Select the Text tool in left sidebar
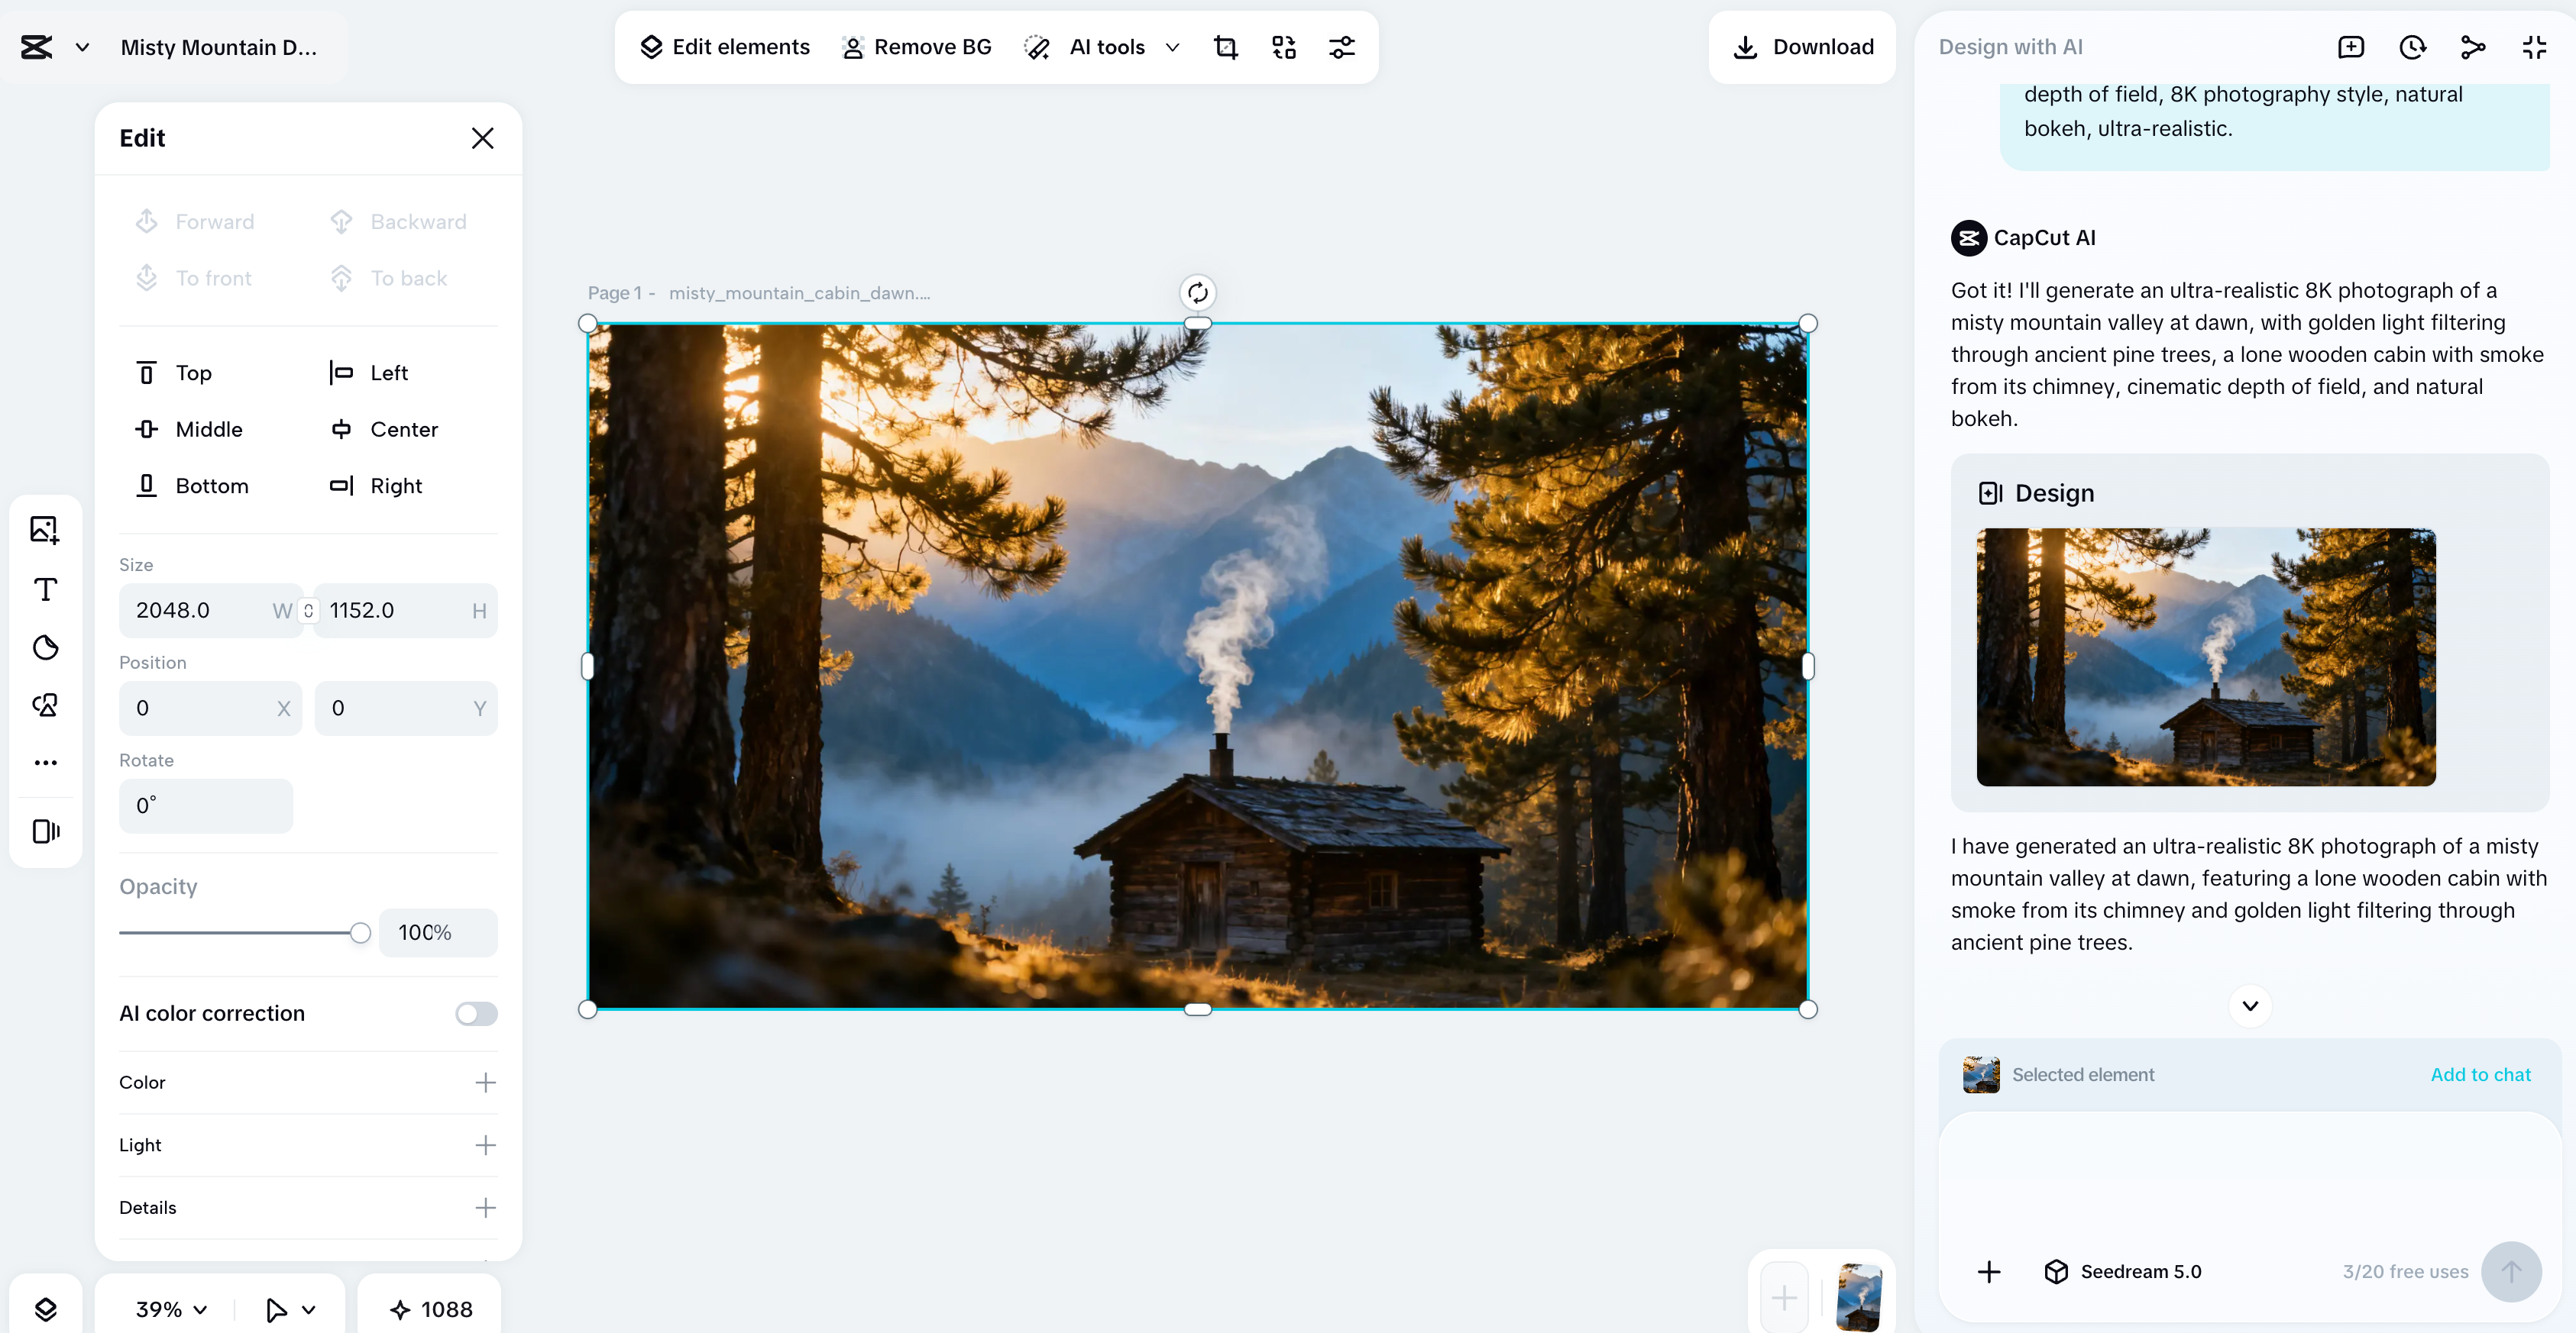 click(x=45, y=589)
